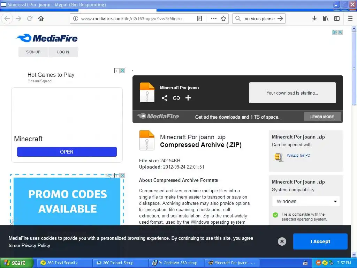The image size is (357, 268).
Task: Click the 7:57 PM taskbar clock
Action: point(344,263)
